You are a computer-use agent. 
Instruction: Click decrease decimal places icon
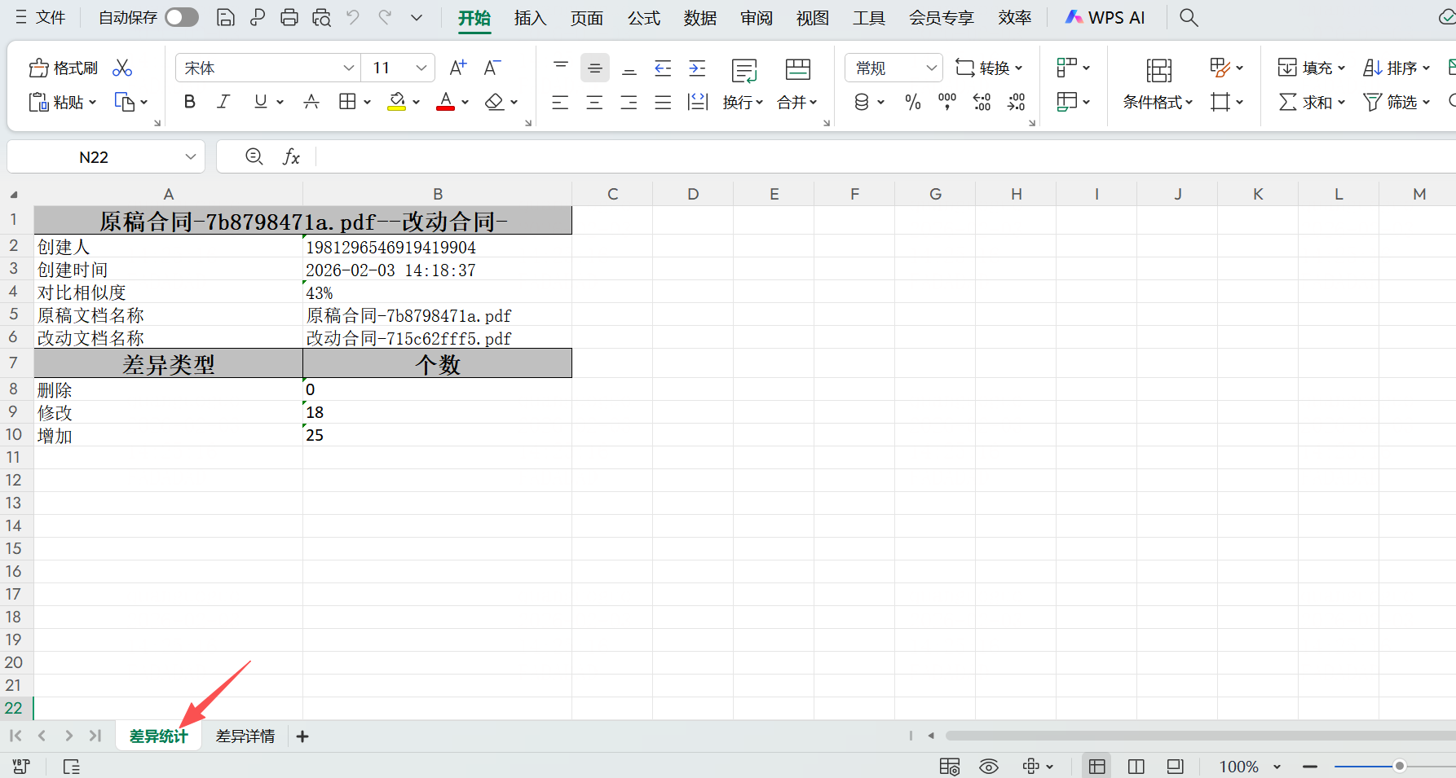[x=1017, y=102]
